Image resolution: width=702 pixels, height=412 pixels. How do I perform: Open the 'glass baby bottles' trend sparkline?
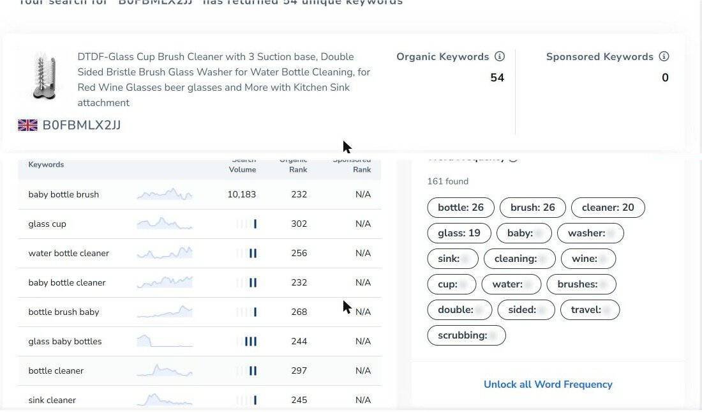[x=165, y=340]
